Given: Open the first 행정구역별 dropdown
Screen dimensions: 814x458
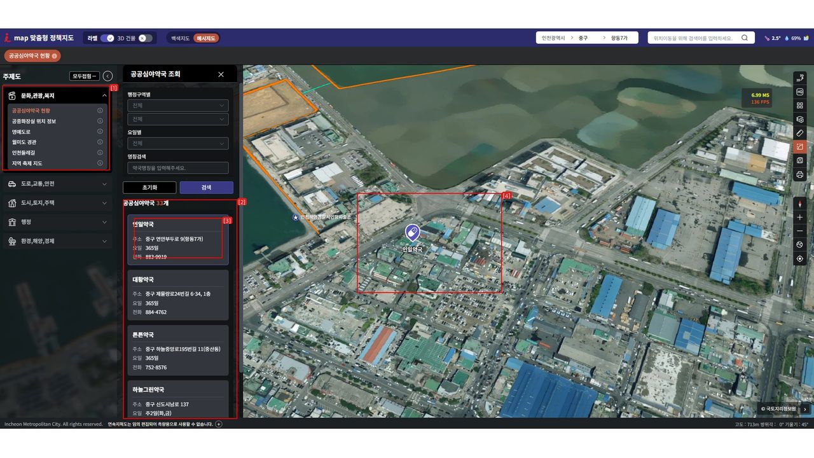Looking at the screenshot, I should tap(177, 106).
